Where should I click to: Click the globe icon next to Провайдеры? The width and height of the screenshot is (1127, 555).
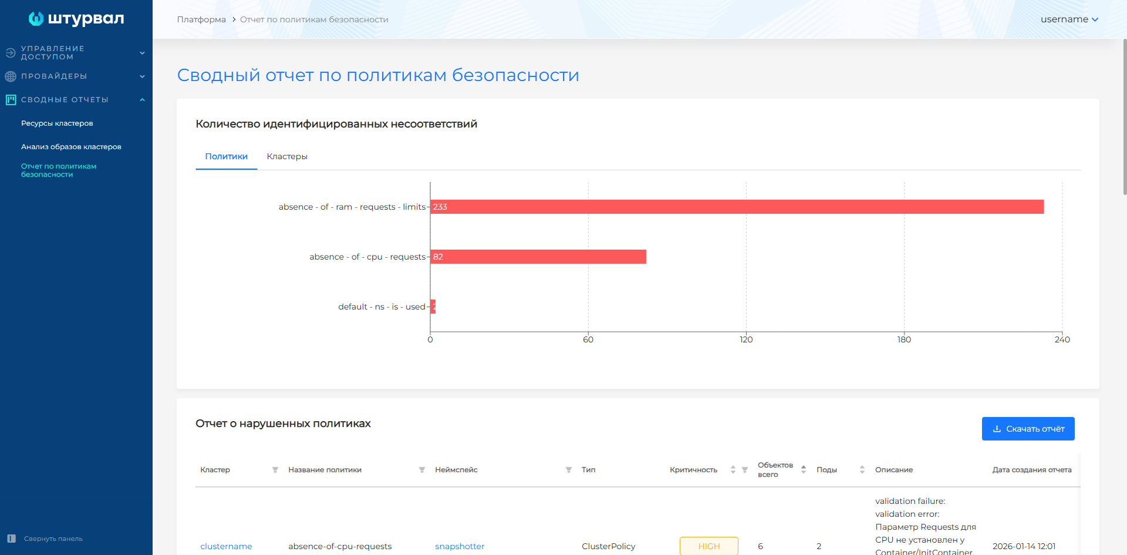point(10,76)
